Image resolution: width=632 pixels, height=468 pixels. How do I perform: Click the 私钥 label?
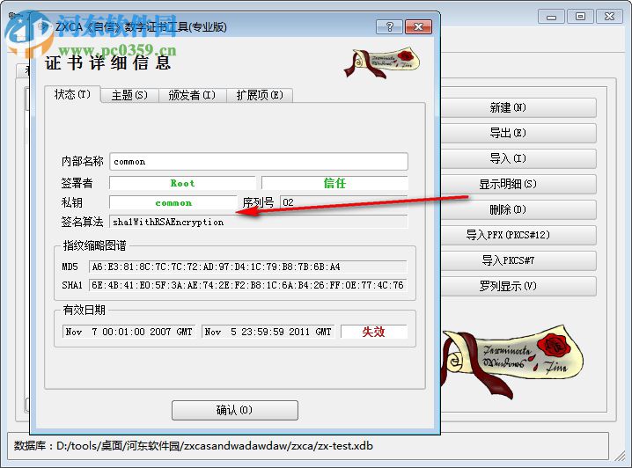(72, 202)
